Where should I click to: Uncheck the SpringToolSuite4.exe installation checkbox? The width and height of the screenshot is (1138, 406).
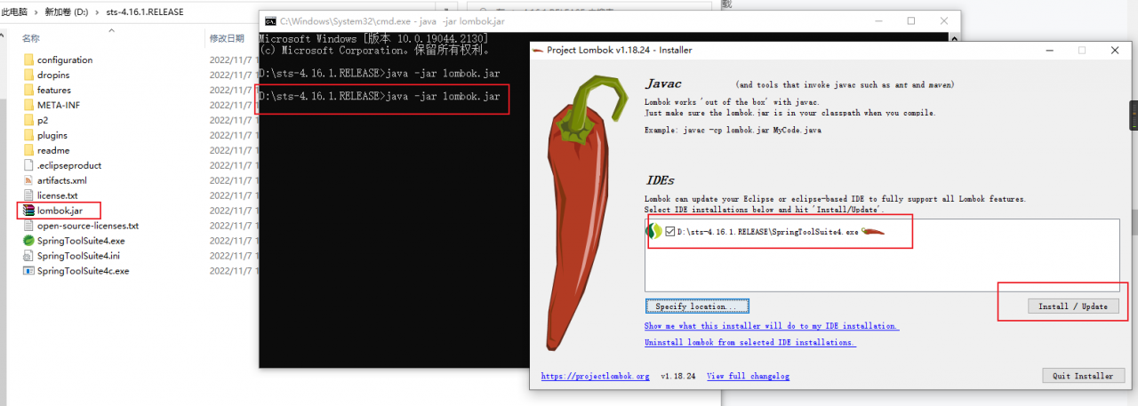tap(670, 232)
